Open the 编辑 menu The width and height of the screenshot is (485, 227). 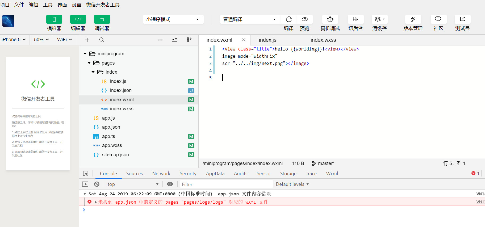(34, 5)
